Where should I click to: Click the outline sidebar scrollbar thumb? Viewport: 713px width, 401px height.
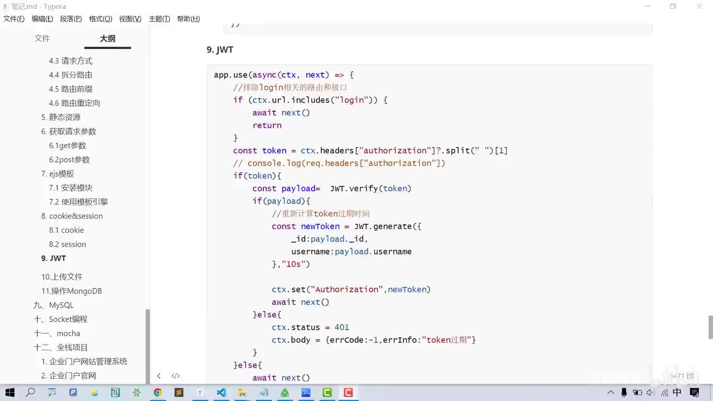[148, 346]
